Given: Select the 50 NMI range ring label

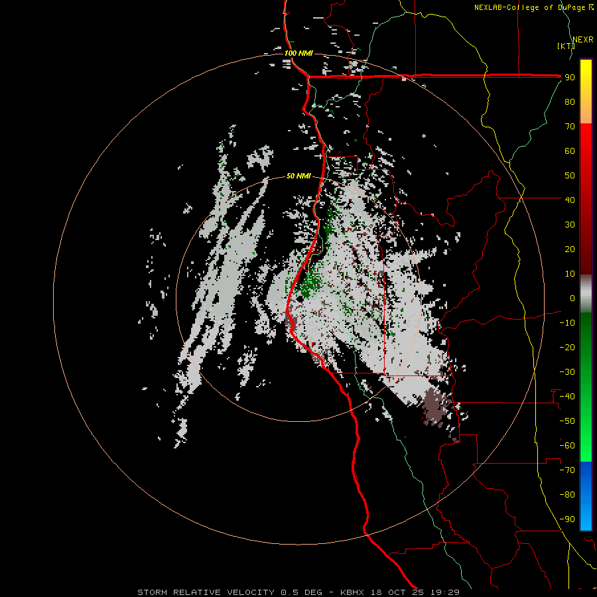Looking at the screenshot, I should (298, 176).
